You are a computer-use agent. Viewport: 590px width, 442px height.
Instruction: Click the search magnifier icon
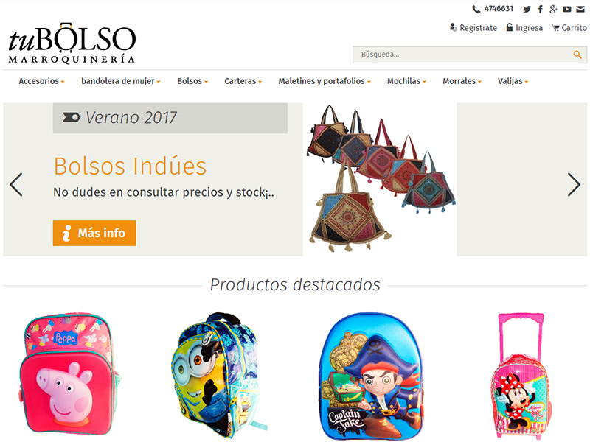coord(577,55)
